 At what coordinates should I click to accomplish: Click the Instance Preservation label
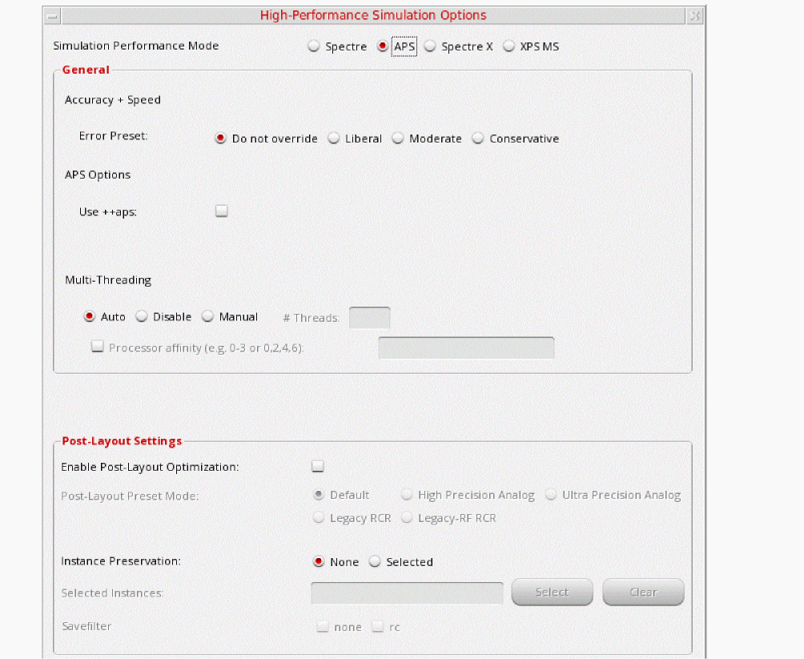(x=121, y=561)
